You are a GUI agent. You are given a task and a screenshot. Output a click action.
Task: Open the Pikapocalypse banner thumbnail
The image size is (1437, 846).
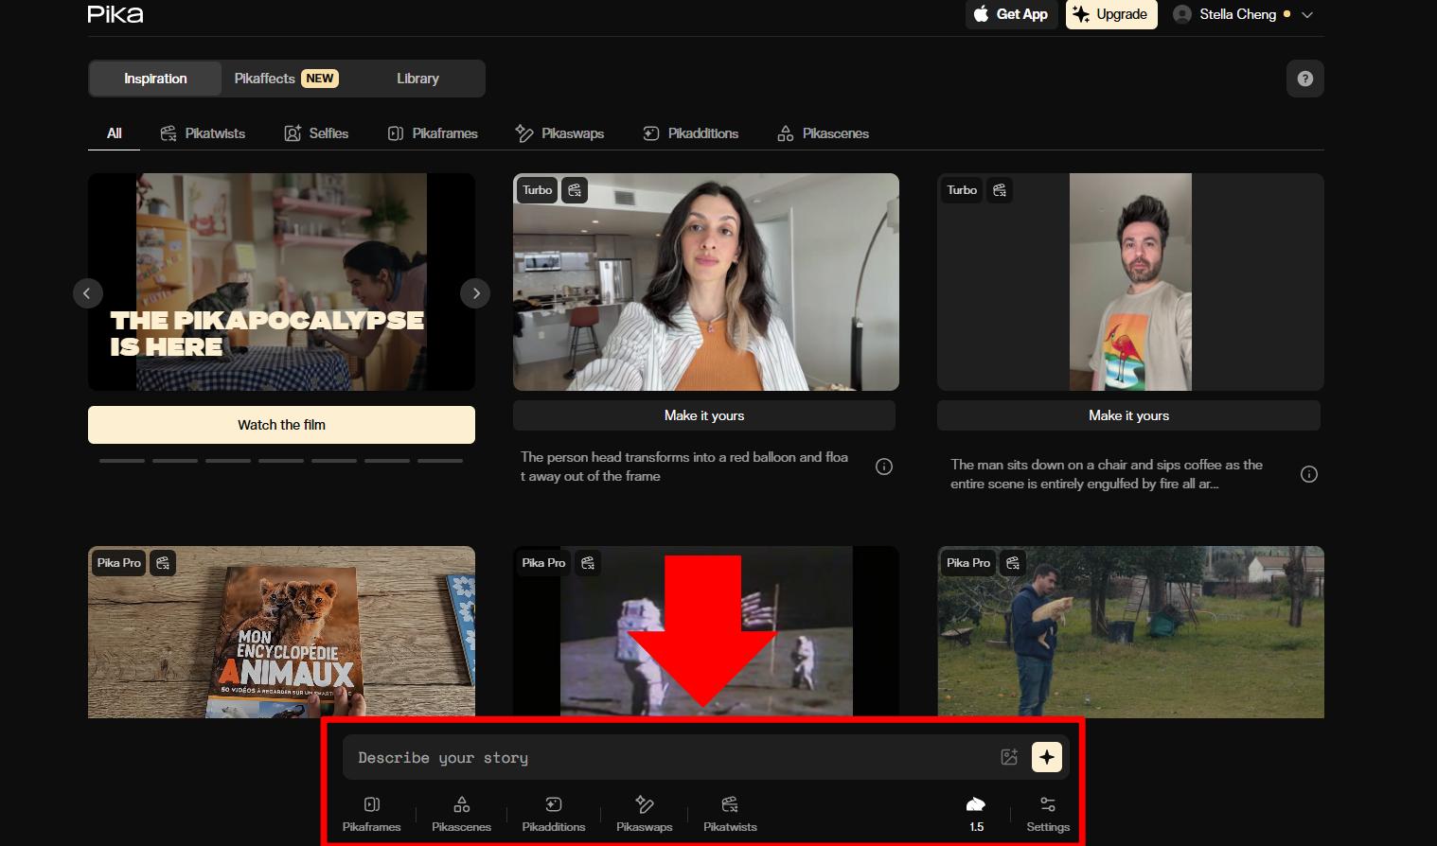pos(281,282)
